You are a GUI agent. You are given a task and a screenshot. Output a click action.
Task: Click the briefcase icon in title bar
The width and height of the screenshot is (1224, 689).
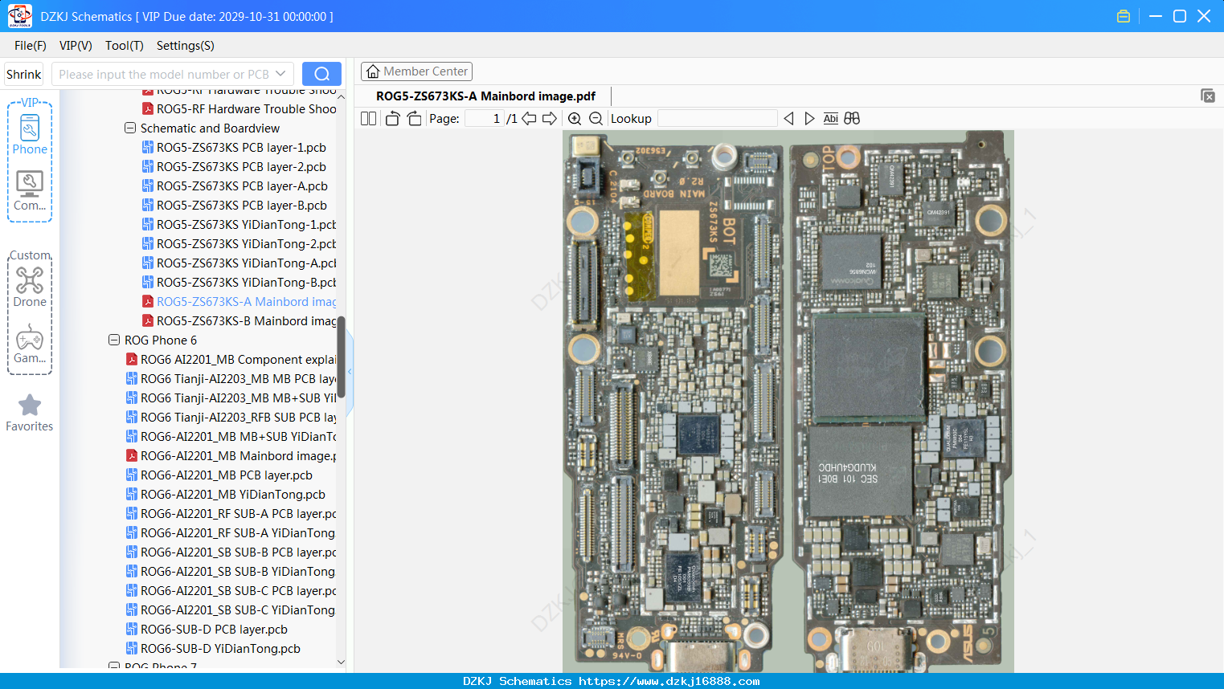point(1124,16)
